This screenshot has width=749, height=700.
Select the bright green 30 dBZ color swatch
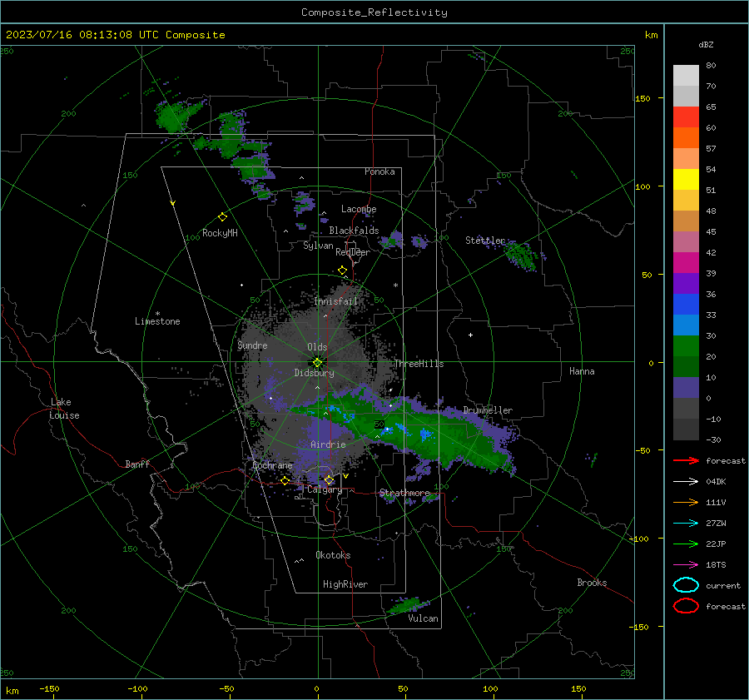(x=686, y=345)
